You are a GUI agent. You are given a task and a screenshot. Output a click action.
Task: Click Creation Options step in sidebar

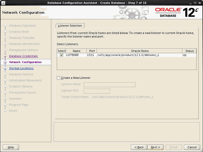pos(21,86)
